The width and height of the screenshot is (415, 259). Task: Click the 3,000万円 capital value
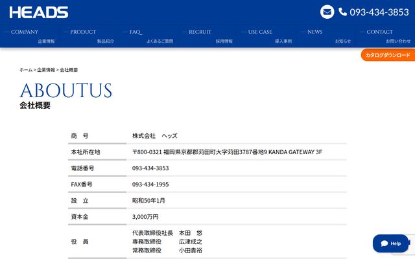(145, 217)
